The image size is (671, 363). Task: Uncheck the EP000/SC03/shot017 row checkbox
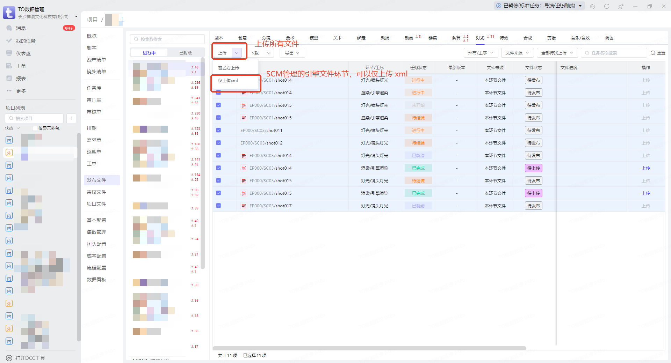pyautogui.click(x=218, y=206)
